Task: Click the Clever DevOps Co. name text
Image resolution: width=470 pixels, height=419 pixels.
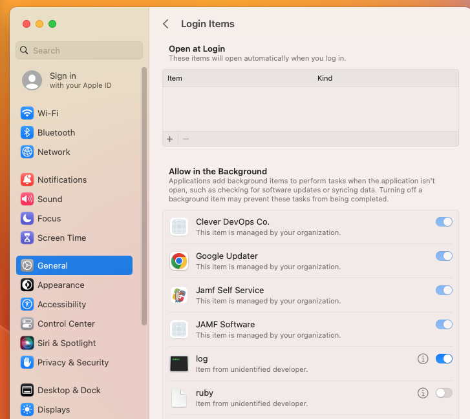Action: click(x=233, y=222)
